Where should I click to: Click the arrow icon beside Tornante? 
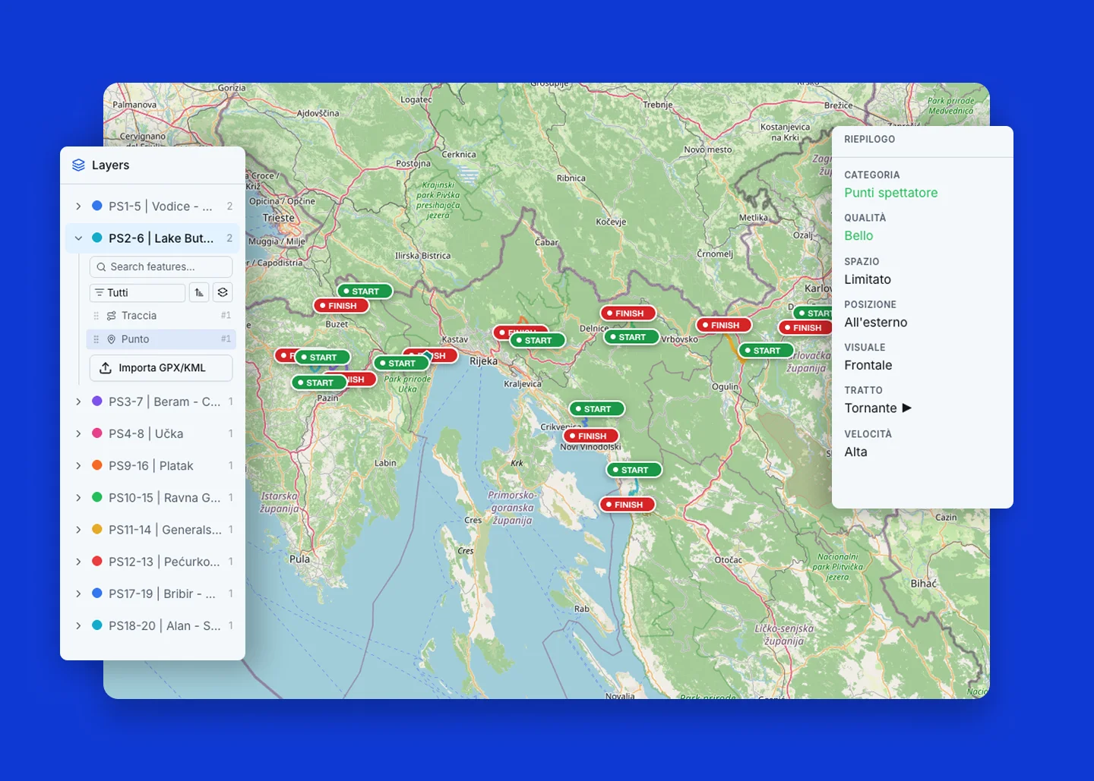[x=906, y=408]
